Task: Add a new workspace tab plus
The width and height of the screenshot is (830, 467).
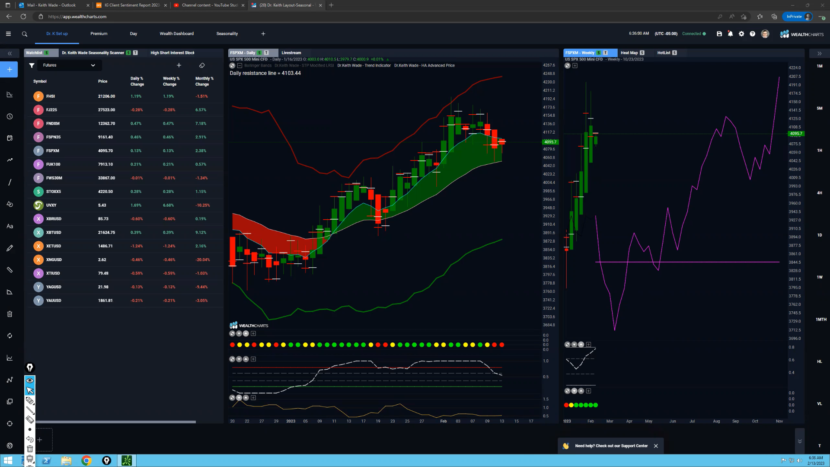Action: (x=263, y=34)
